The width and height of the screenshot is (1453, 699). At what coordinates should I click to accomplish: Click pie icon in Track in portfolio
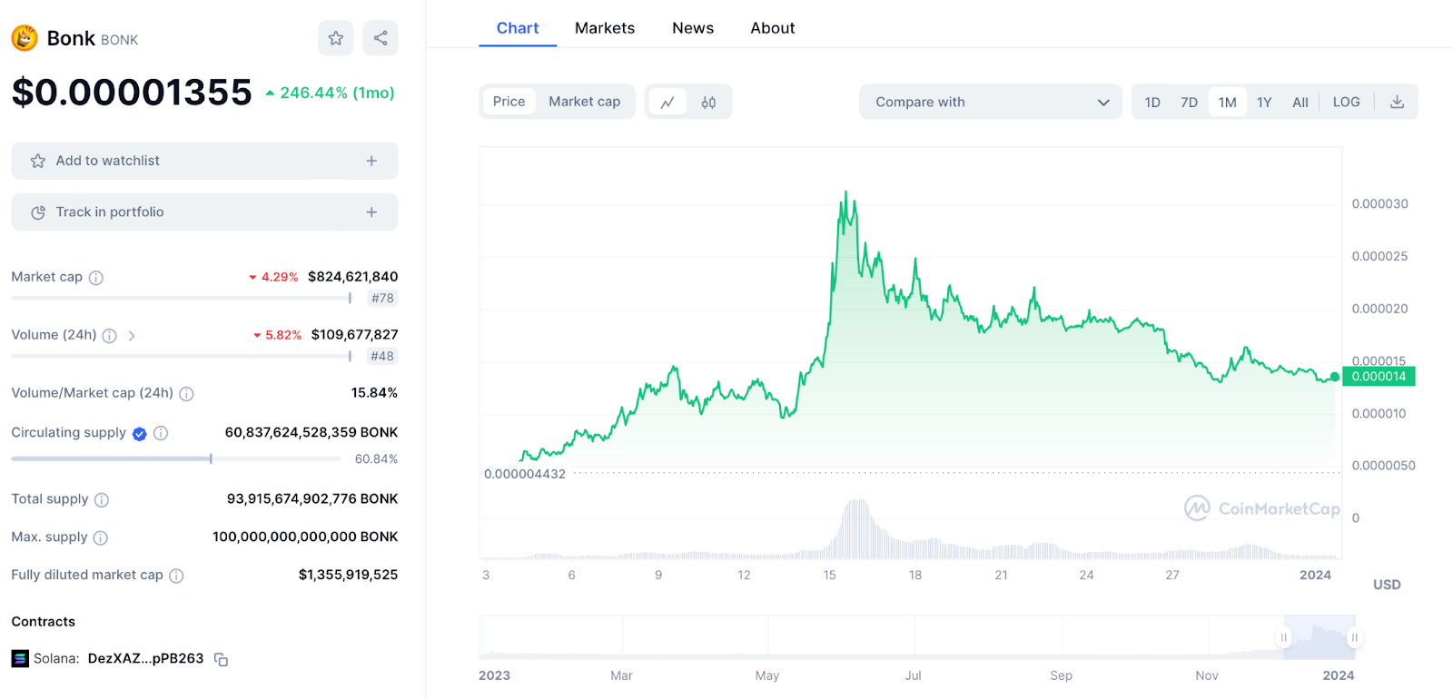(x=38, y=212)
